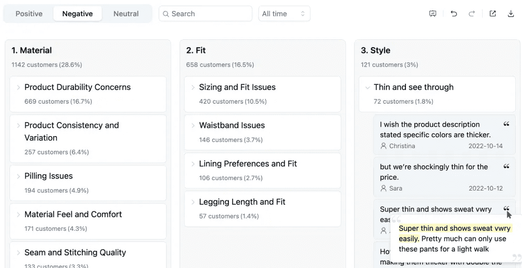The height and width of the screenshot is (268, 522).
Task: Select the Negative sentiment filter
Action: 77,14
